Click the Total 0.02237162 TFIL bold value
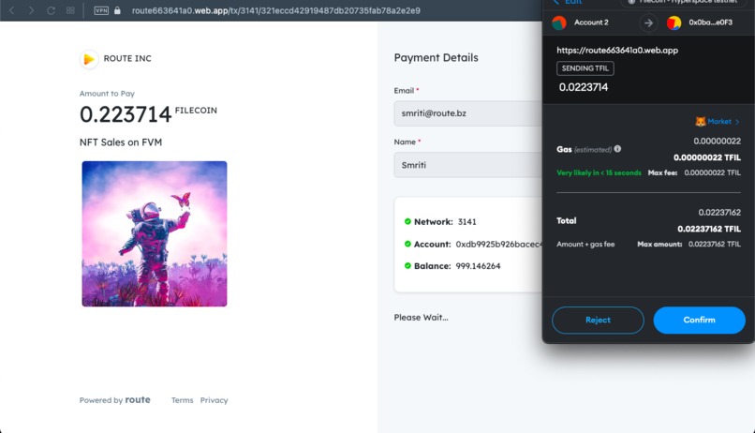This screenshot has width=755, height=433. (x=709, y=229)
